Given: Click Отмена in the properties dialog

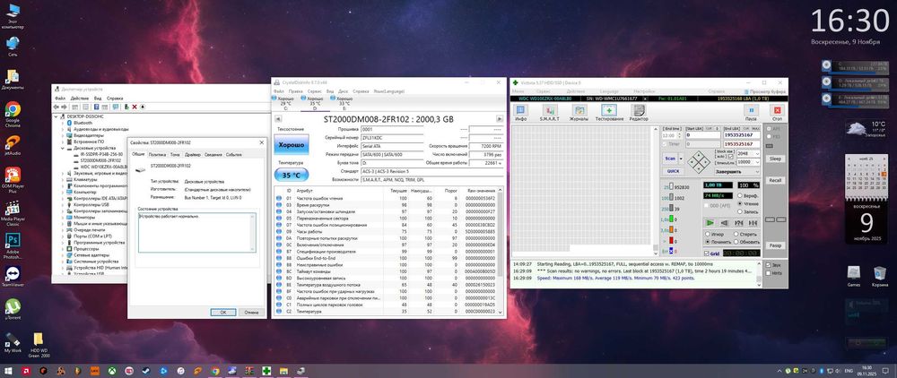Looking at the screenshot, I should [252, 313].
